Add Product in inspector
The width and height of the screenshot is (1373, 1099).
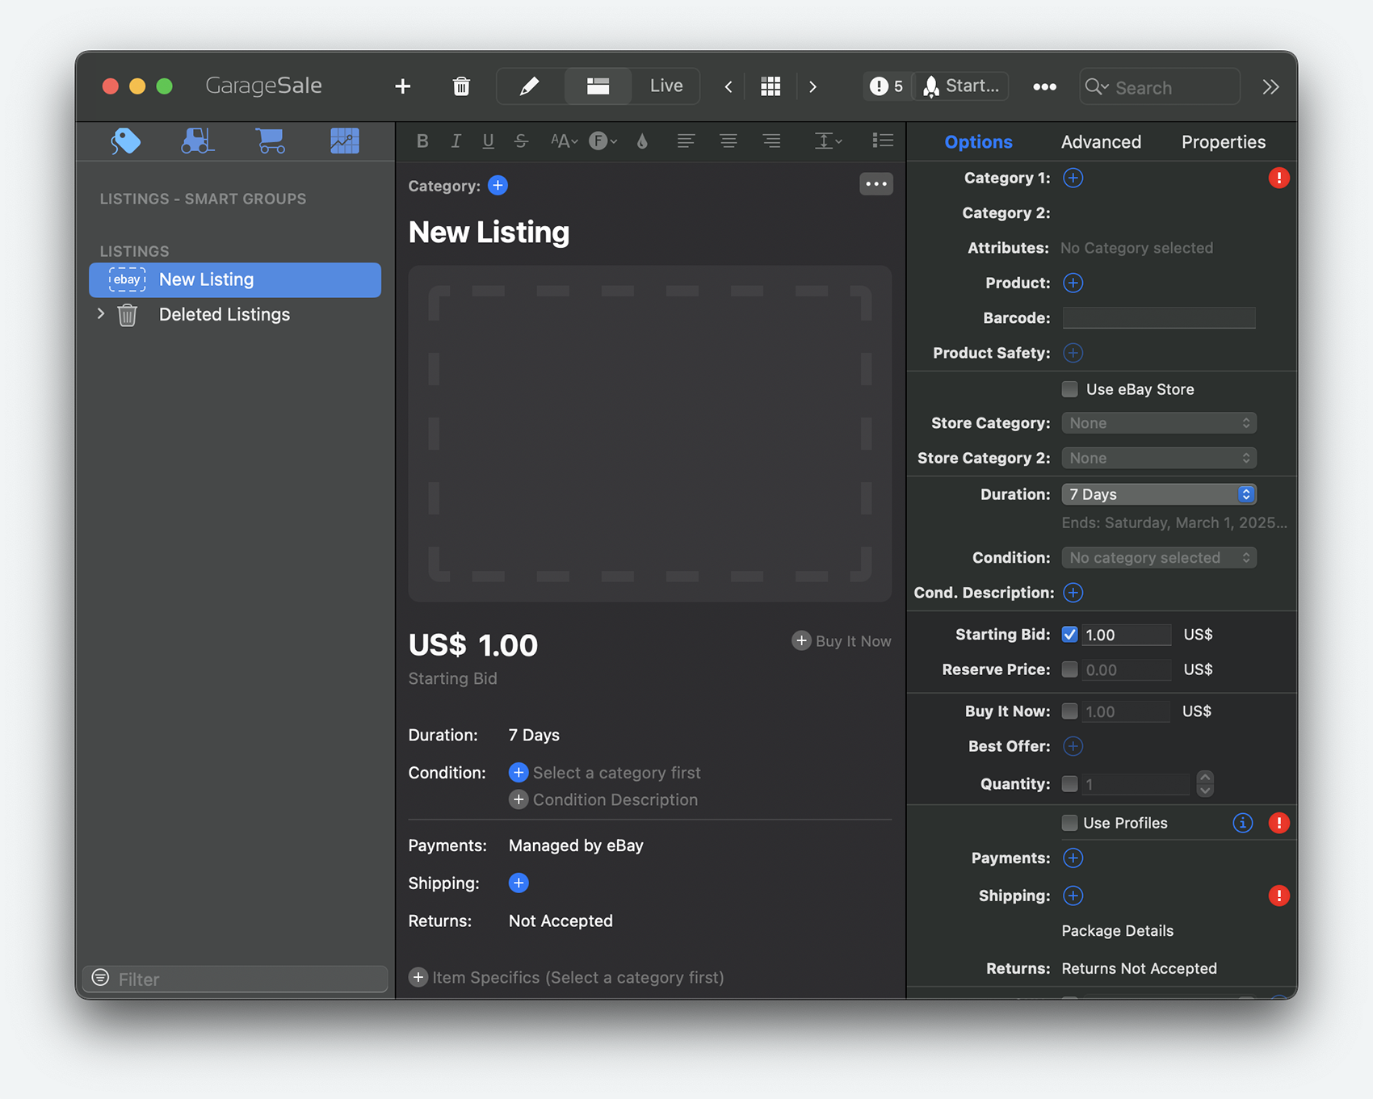coord(1073,283)
